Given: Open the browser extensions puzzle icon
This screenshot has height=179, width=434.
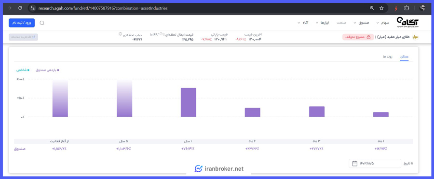Looking at the screenshot, I should (407, 8).
